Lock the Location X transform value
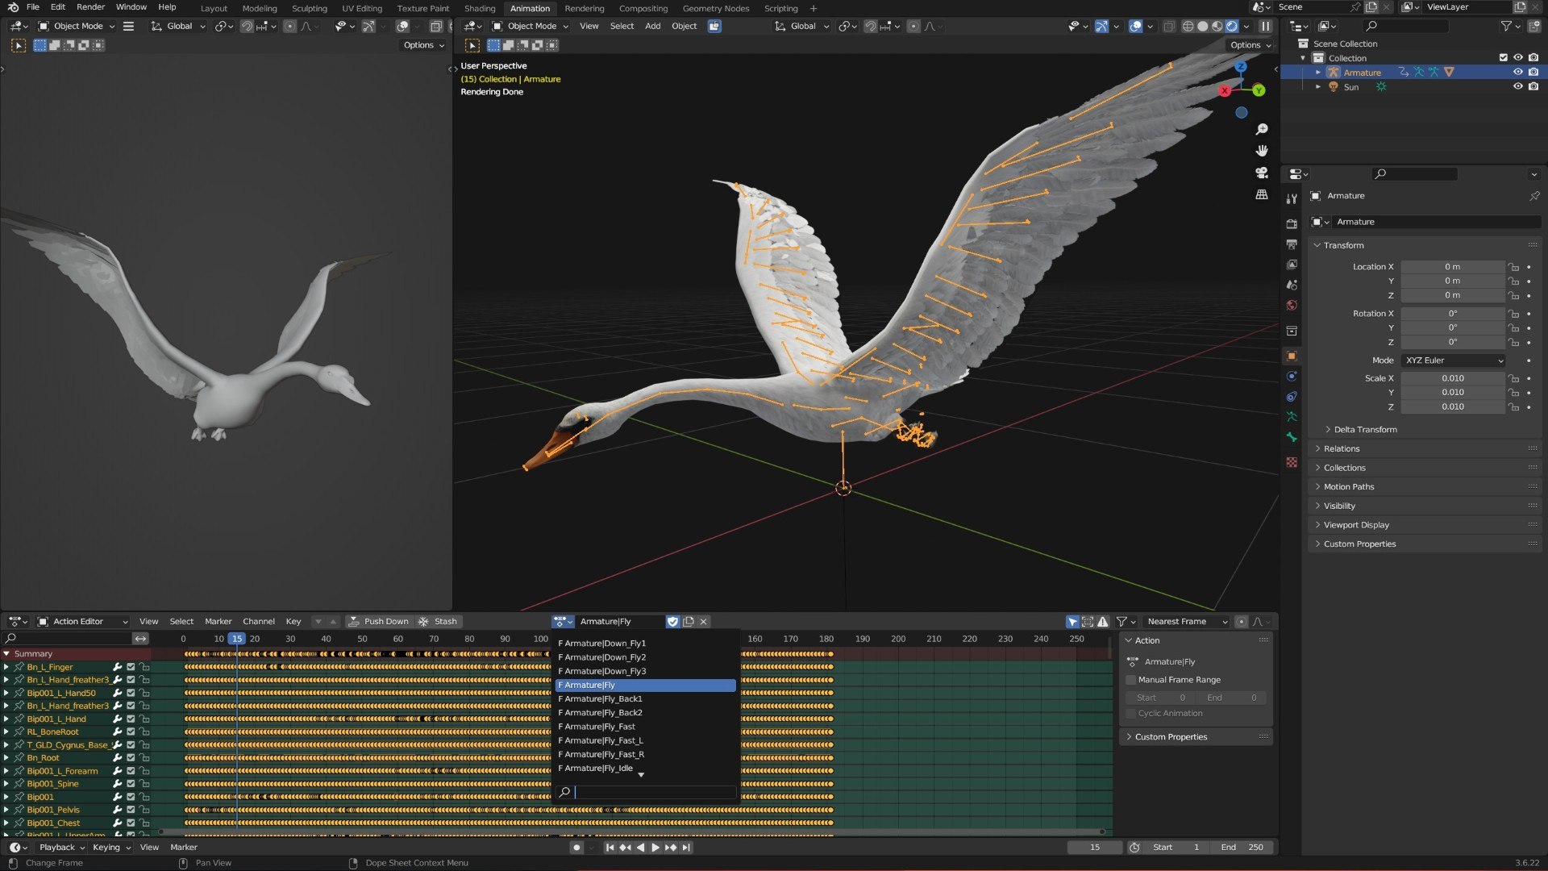Image resolution: width=1548 pixels, height=871 pixels. pyautogui.click(x=1513, y=267)
